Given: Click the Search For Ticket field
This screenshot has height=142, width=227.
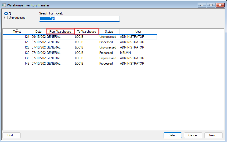Looking at the screenshot, I should click(79, 18).
